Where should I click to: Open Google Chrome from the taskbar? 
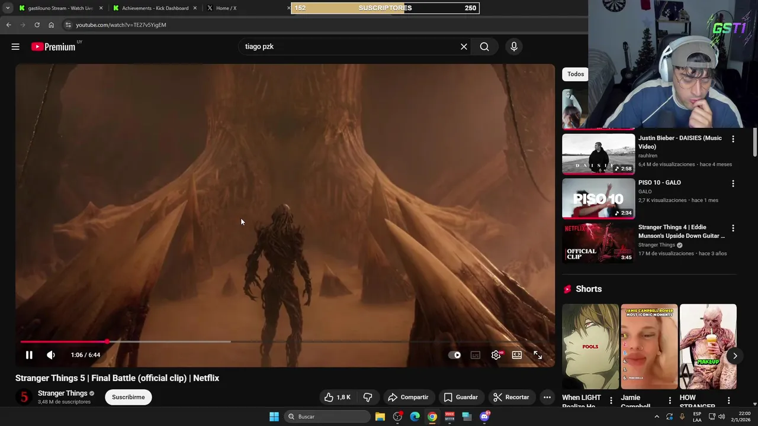(x=432, y=417)
